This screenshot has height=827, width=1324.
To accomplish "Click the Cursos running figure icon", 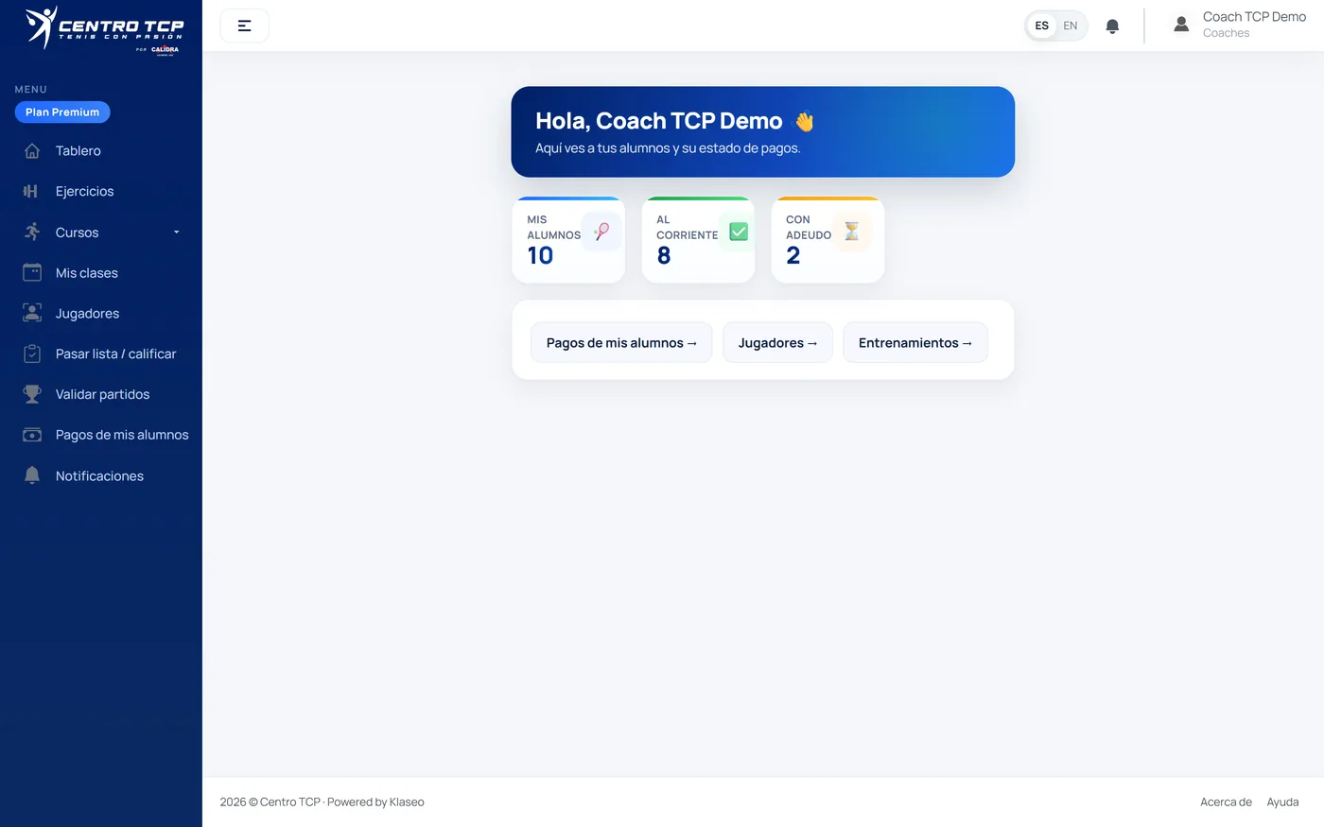I will [x=32, y=232].
